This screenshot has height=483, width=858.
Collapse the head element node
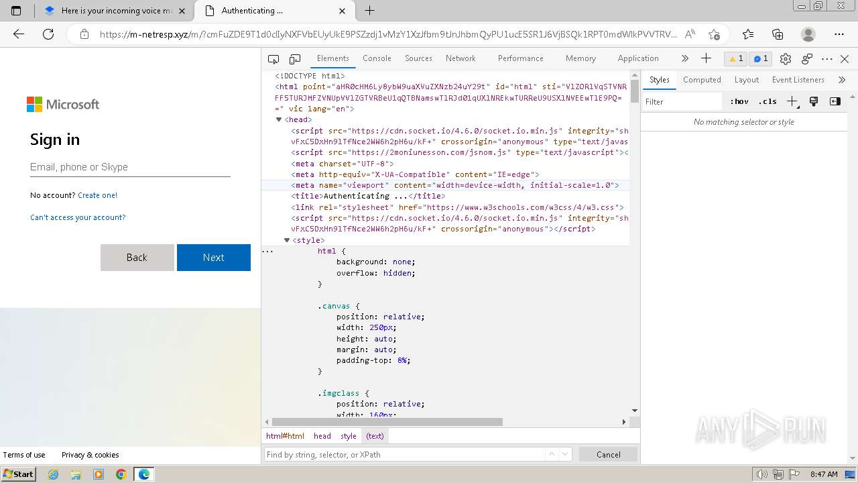coord(279,120)
